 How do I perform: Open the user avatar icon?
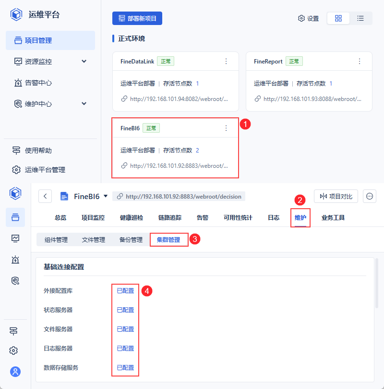pos(15,372)
